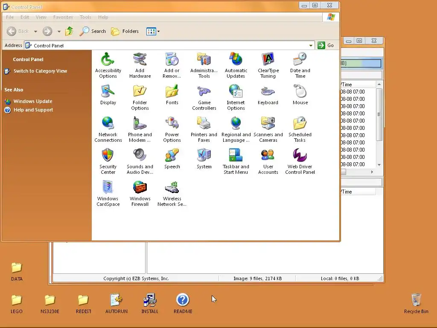Click the Go button
Screen dimensions: 437x328
pyautogui.click(x=326, y=45)
